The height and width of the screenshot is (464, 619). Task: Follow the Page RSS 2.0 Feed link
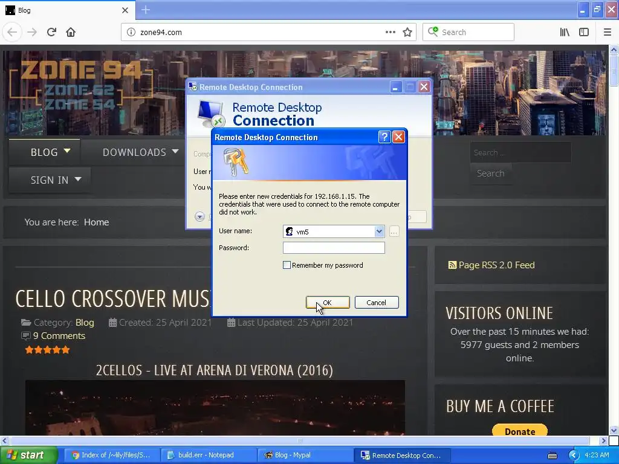tap(496, 265)
